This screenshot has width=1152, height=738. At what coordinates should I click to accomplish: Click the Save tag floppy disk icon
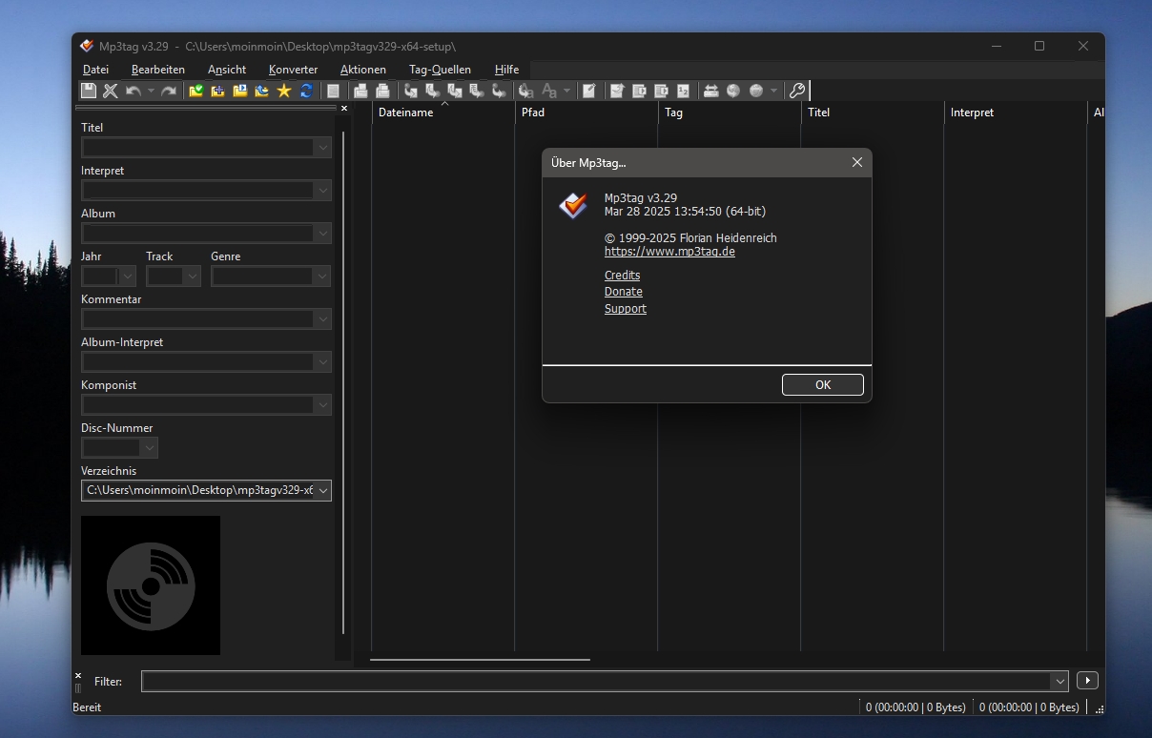tap(89, 91)
